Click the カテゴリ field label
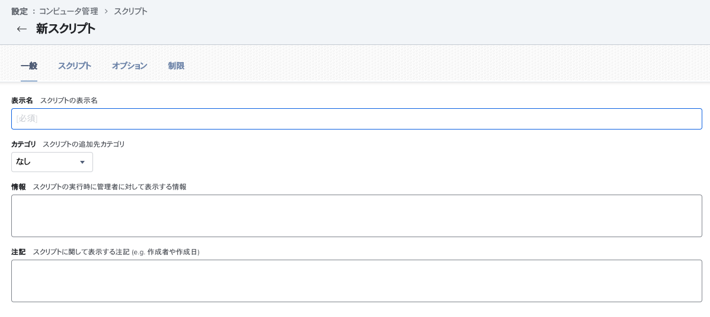 (24, 144)
